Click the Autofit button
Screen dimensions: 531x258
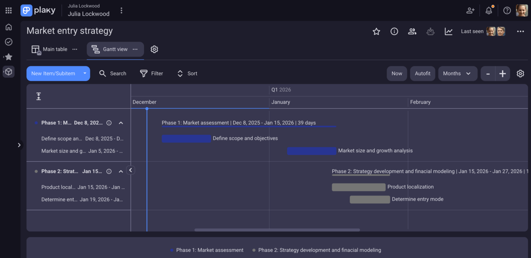pyautogui.click(x=422, y=73)
